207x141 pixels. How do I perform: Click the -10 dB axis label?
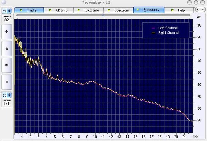click(198, 25)
